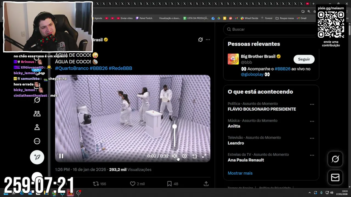The width and height of the screenshot is (351, 197).
Task: Click the taskbar volume speaker icon
Action: (x=332, y=193)
